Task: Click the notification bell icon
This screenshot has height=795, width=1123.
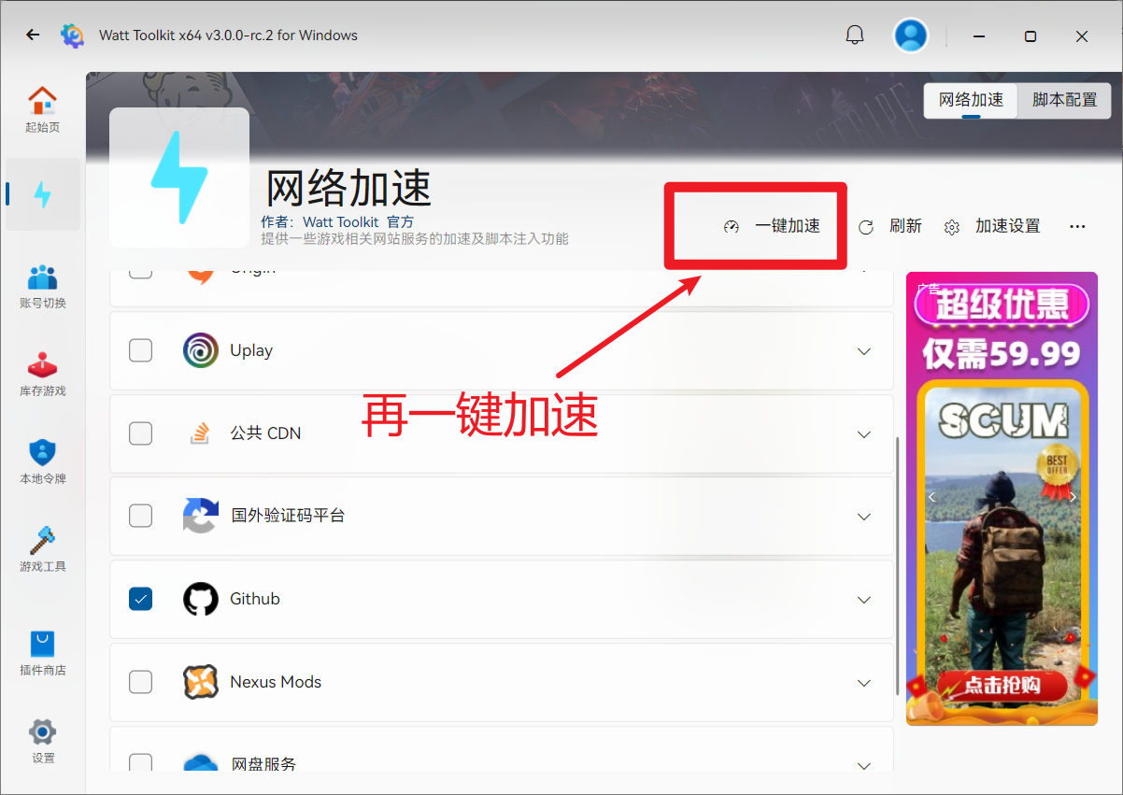Action: tap(854, 35)
